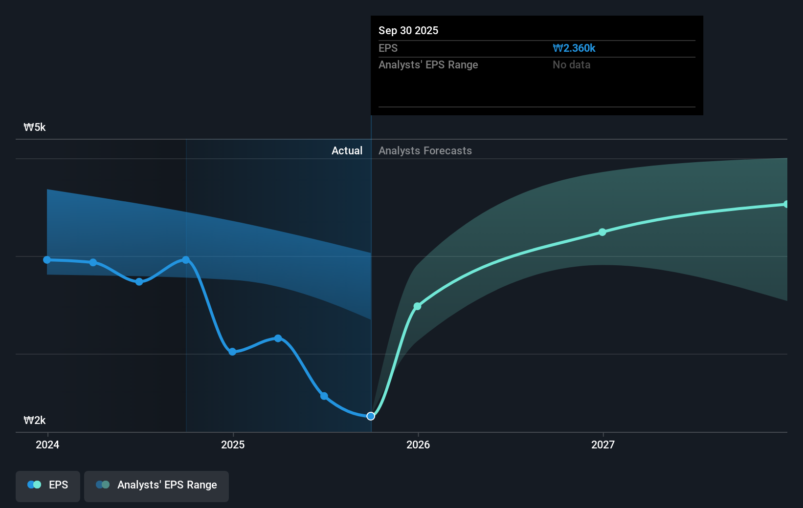The height and width of the screenshot is (508, 803).
Task: Click the Analysts' EPS Range legend dots
Action: (x=103, y=484)
